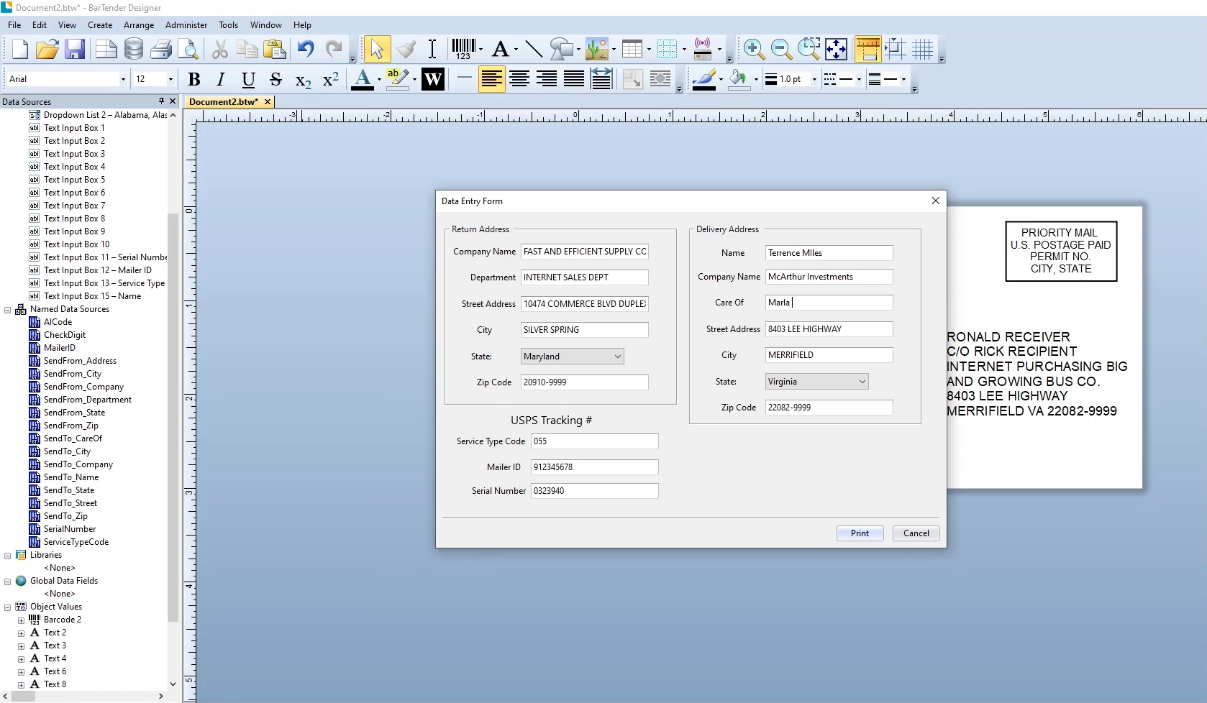Collapse the Object Values tree node
The height and width of the screenshot is (703, 1207).
pos(8,607)
